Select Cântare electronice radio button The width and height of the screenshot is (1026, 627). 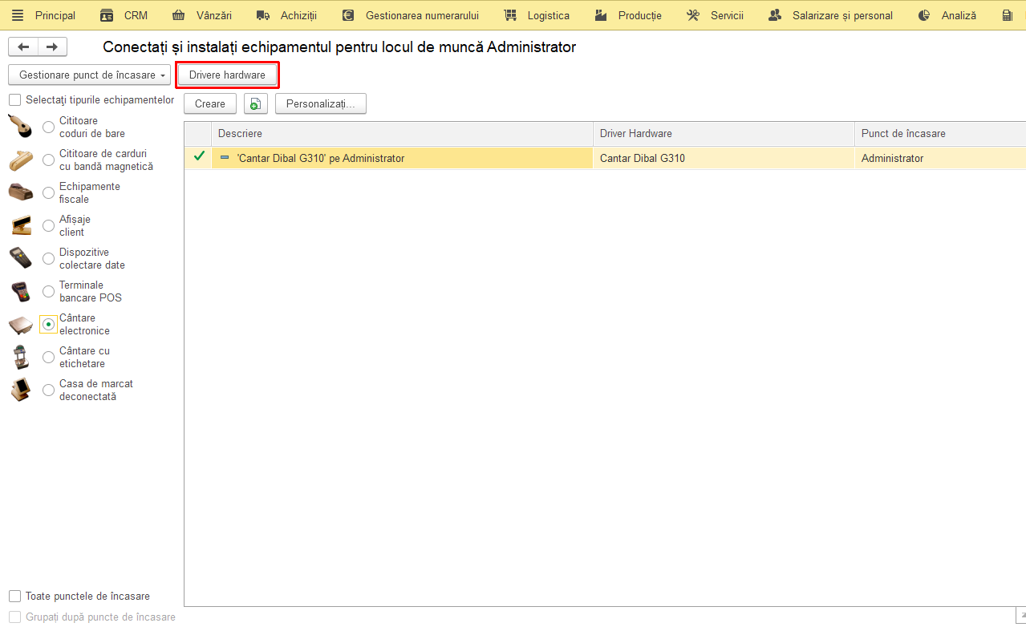tap(49, 324)
